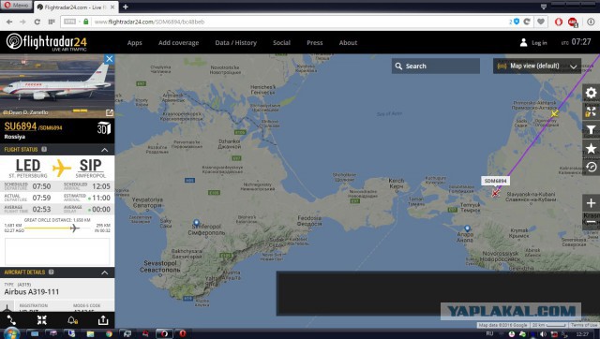Collapse the Aircraft Details section
This screenshot has width=600, height=339.
pyautogui.click(x=105, y=273)
